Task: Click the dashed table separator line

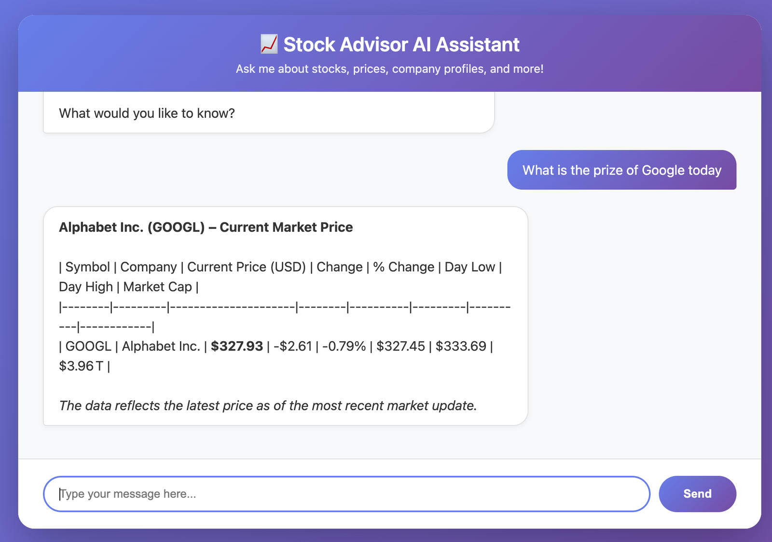Action: pyautogui.click(x=285, y=307)
